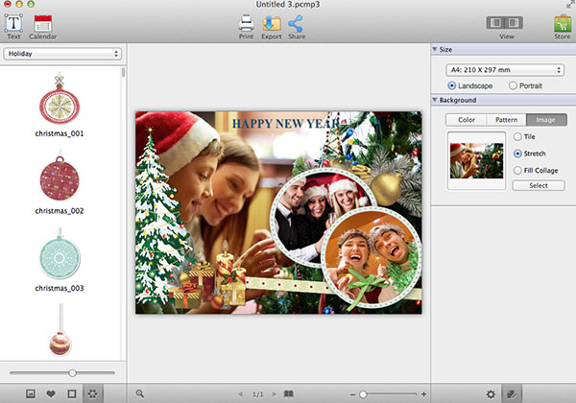Open the Calendar tool

click(42, 23)
